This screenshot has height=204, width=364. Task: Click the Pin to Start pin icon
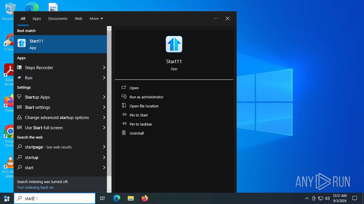pyautogui.click(x=124, y=115)
